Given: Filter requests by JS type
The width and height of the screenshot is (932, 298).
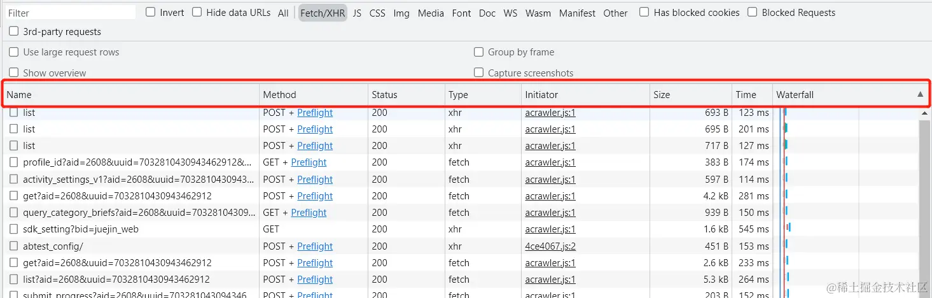Looking at the screenshot, I should point(357,13).
